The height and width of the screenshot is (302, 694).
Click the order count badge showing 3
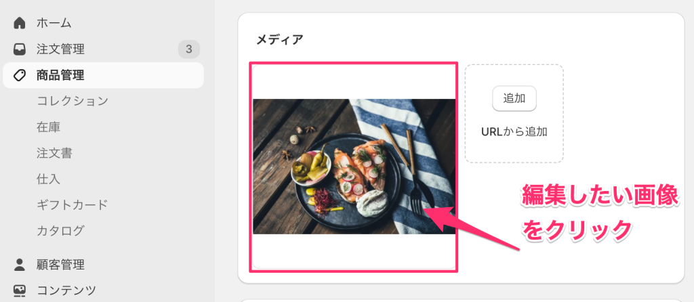click(189, 49)
